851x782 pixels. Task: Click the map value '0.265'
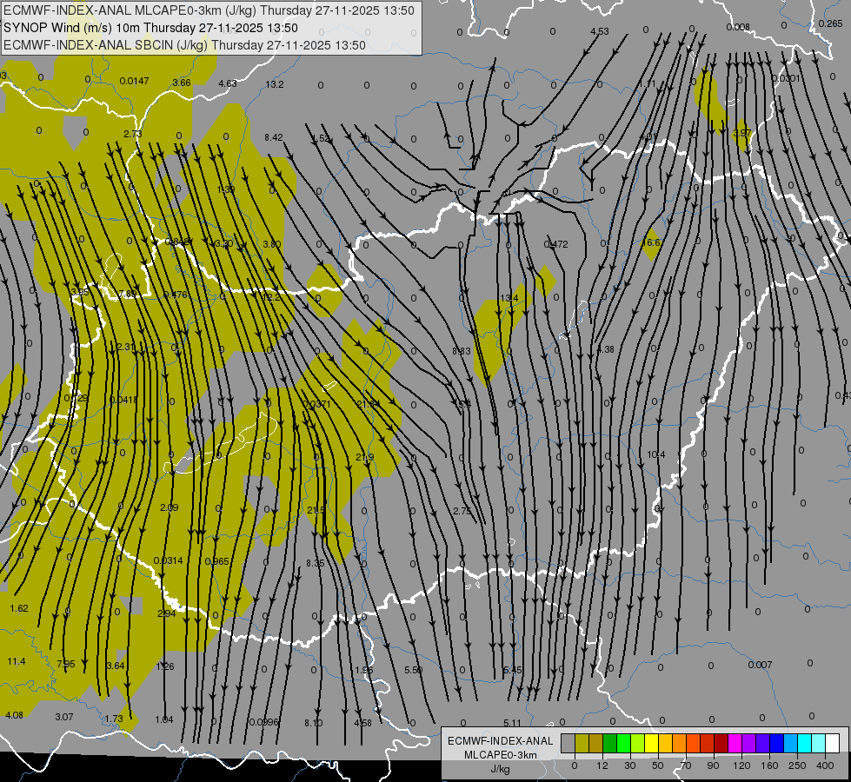pyautogui.click(x=830, y=23)
